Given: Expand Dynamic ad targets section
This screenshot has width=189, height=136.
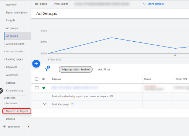Looking at the screenshot, I should coord(4,111).
